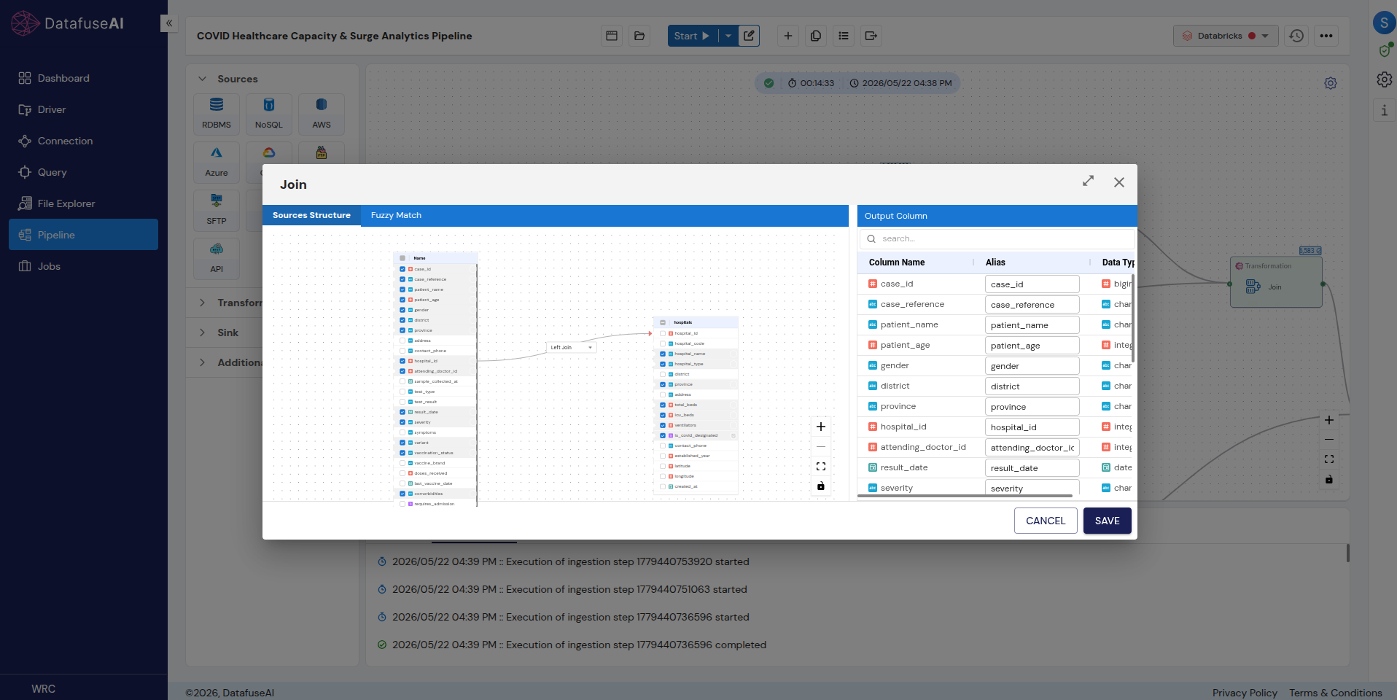
Task: Open Dashboard in the sidebar
Action: pyautogui.click(x=83, y=78)
